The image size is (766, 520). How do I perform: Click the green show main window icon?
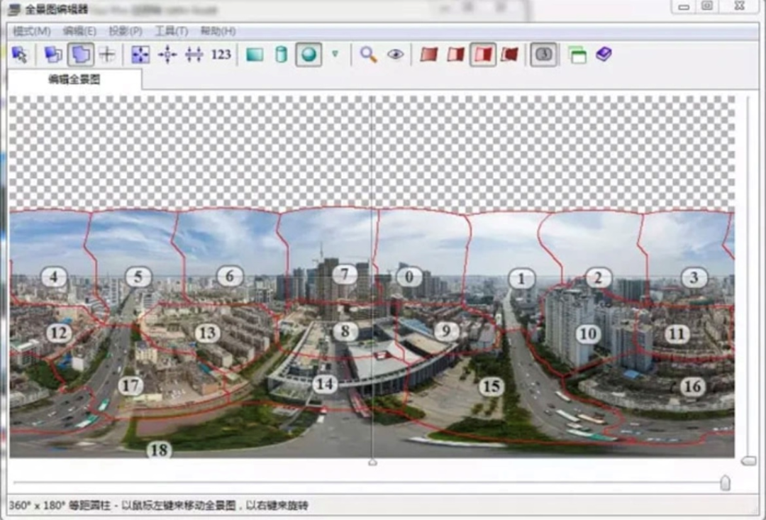coord(577,54)
